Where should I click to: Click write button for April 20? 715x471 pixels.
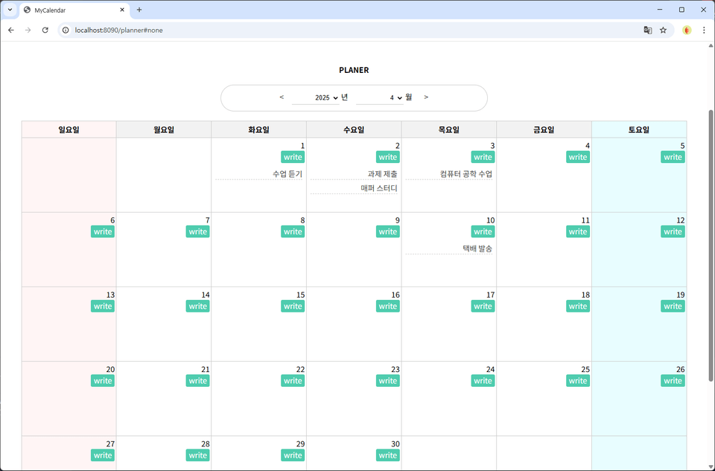[103, 381]
